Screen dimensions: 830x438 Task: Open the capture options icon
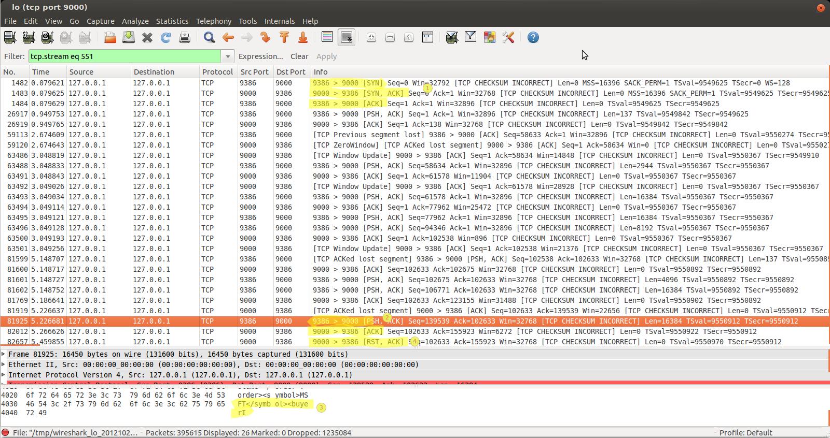(29, 37)
